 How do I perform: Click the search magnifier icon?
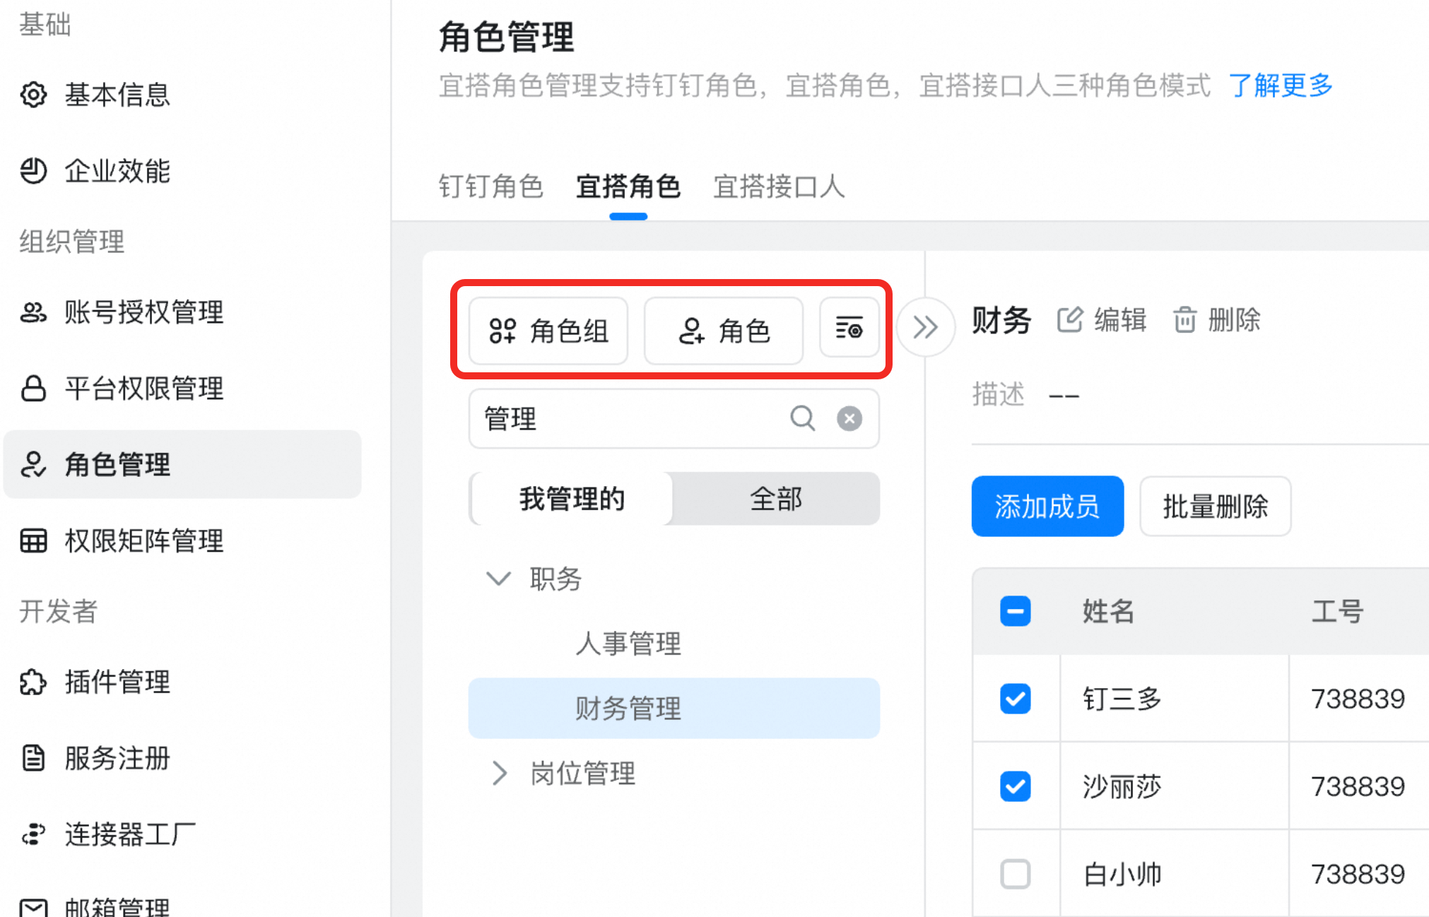click(802, 418)
